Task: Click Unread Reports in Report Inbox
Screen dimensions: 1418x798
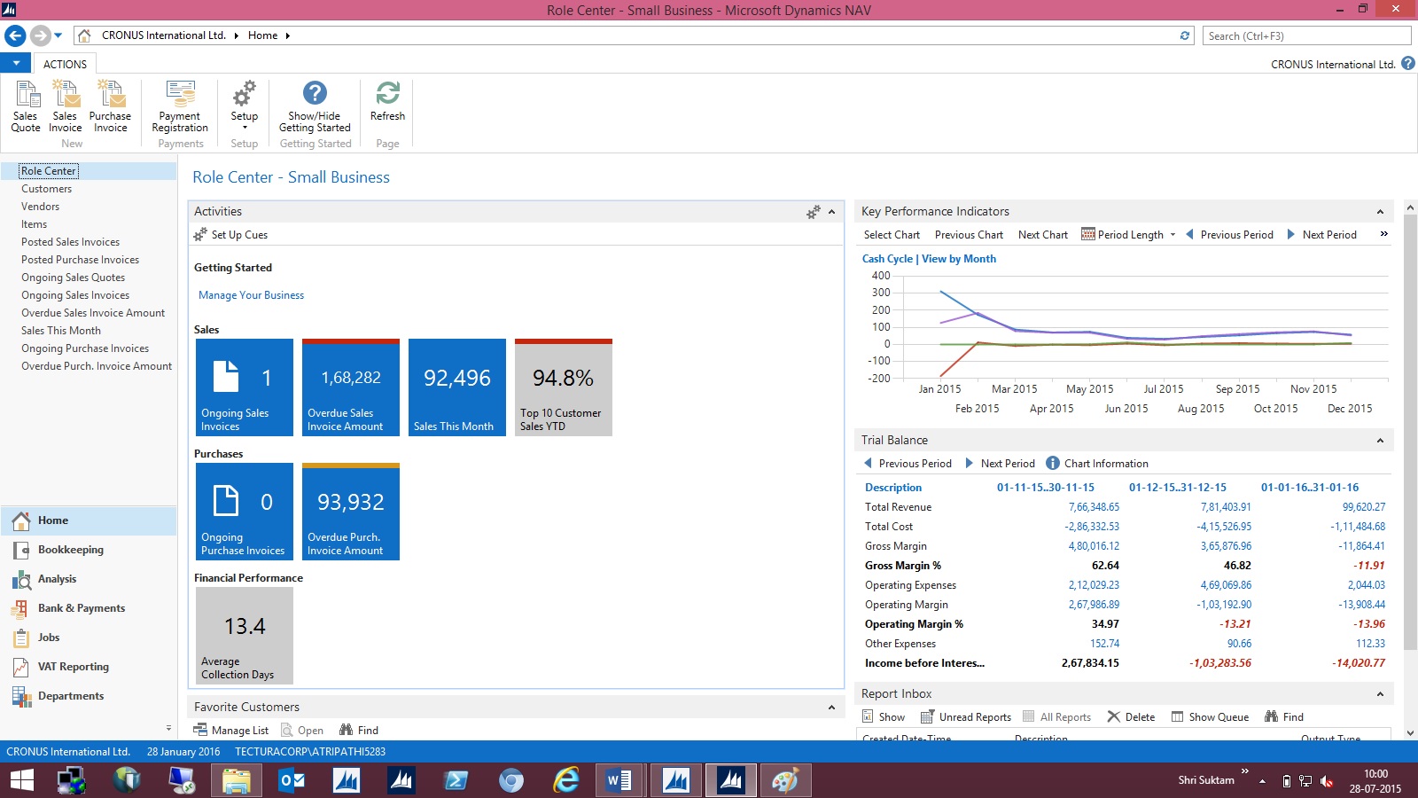Action: pyautogui.click(x=966, y=717)
